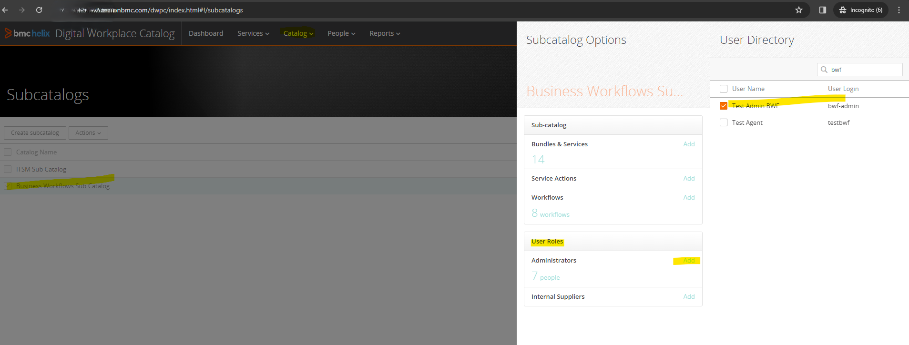Reload the page with refresh icon
The height and width of the screenshot is (345, 909).
[x=39, y=10]
